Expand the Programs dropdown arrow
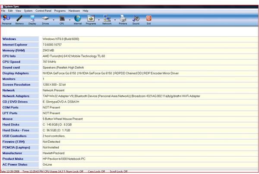This screenshot has width=259, height=174. pos(99,20)
